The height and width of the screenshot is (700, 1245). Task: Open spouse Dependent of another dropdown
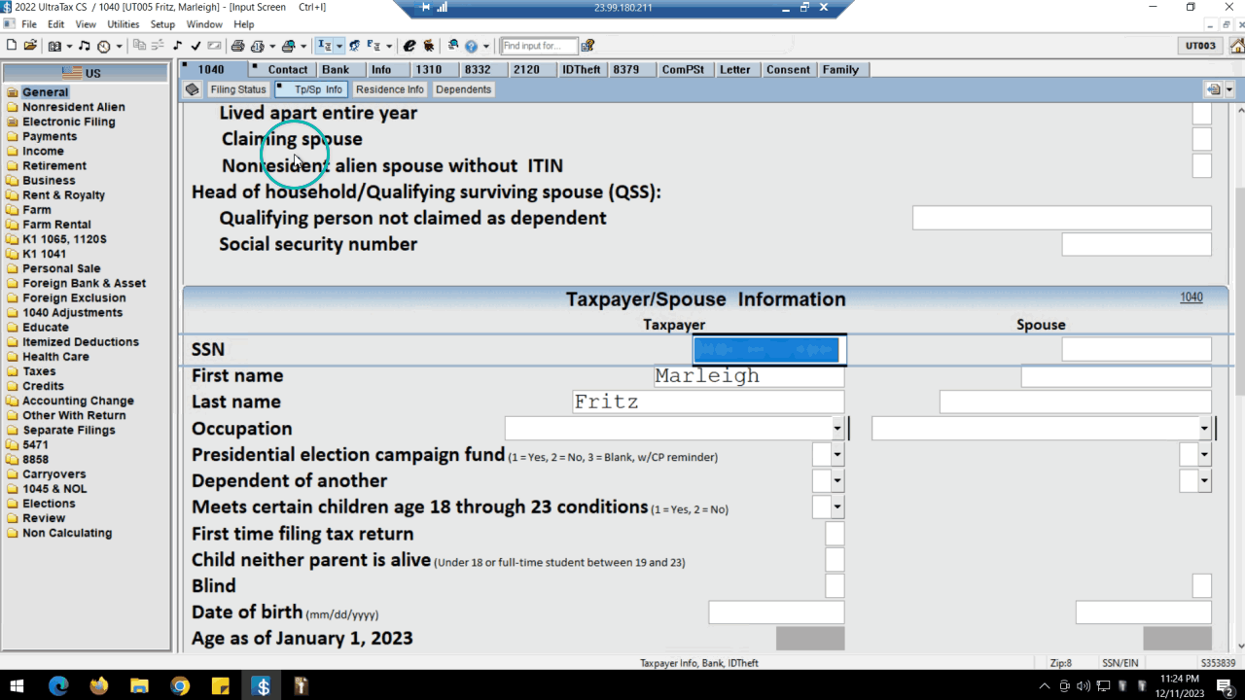[x=1205, y=480]
